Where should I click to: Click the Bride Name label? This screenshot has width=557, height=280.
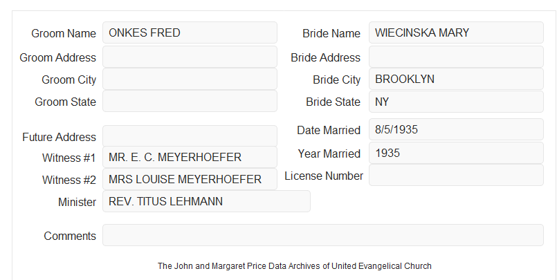pyautogui.click(x=331, y=33)
